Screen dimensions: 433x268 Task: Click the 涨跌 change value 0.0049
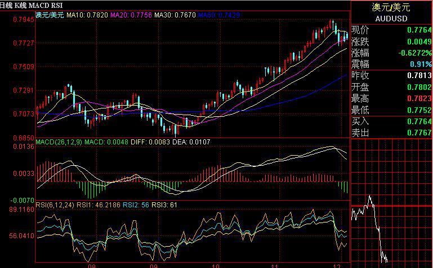[419, 42]
